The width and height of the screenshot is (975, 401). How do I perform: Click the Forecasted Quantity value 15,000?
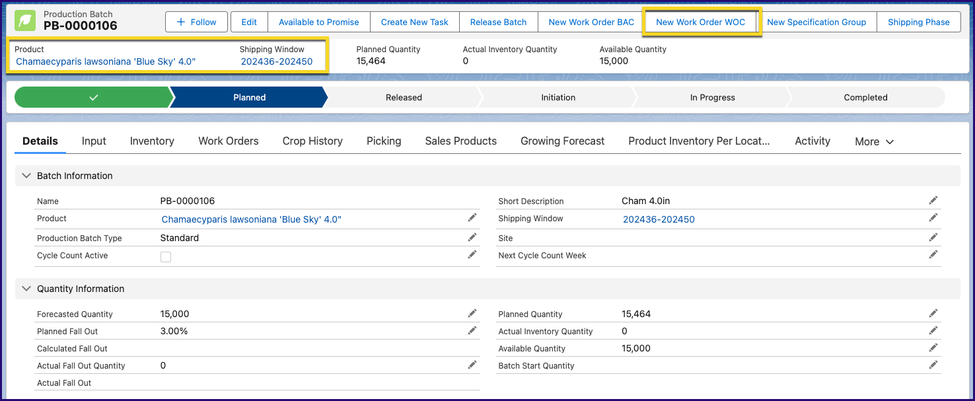pos(175,314)
